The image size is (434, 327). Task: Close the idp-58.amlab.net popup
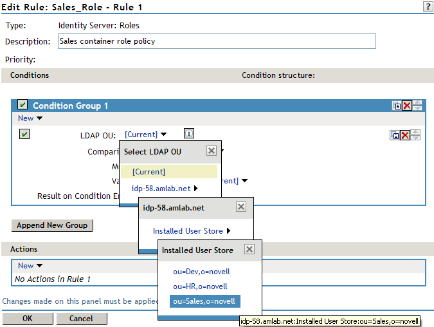[x=241, y=207]
